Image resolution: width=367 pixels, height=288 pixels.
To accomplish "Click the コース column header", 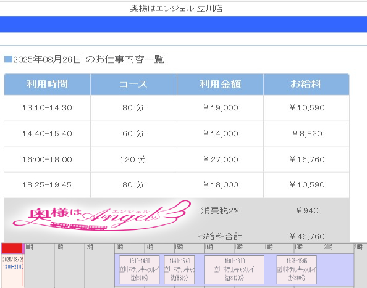I will tap(133, 84).
